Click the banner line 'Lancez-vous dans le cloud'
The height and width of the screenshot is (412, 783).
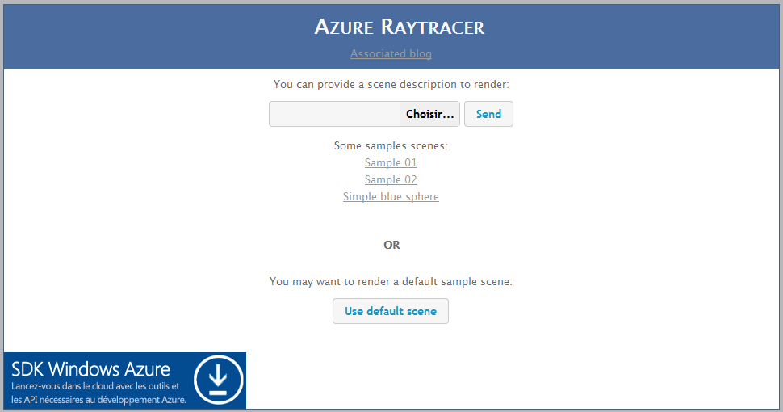point(95,386)
